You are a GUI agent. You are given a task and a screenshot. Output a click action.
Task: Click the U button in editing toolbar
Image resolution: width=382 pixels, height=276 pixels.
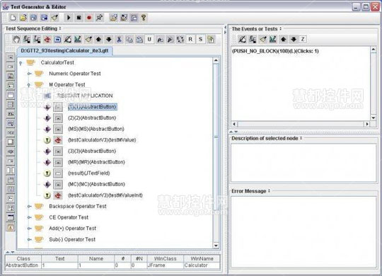(149, 39)
